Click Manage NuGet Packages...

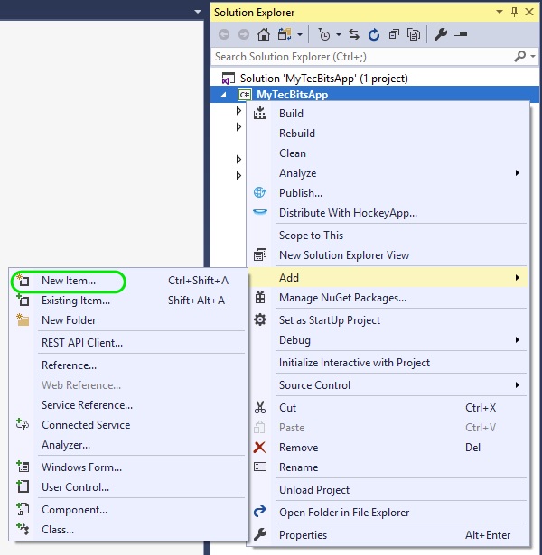point(388,298)
